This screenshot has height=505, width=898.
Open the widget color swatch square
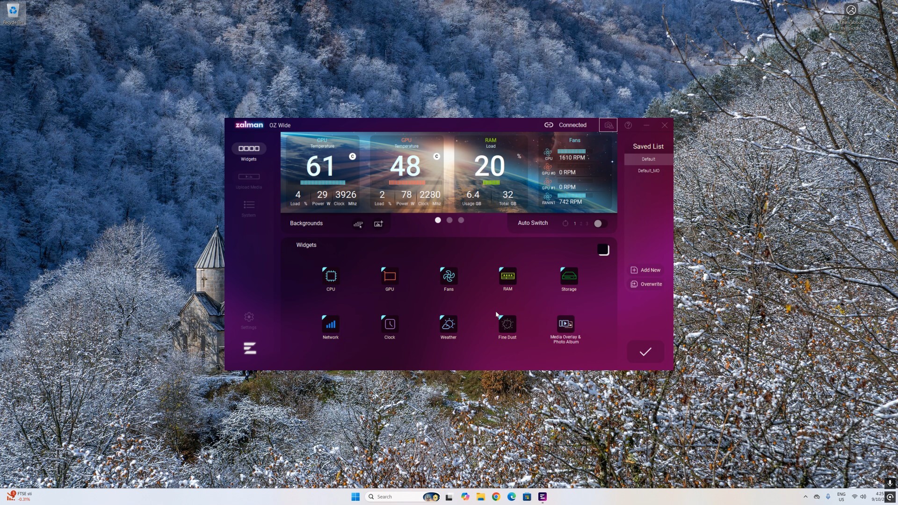point(603,250)
